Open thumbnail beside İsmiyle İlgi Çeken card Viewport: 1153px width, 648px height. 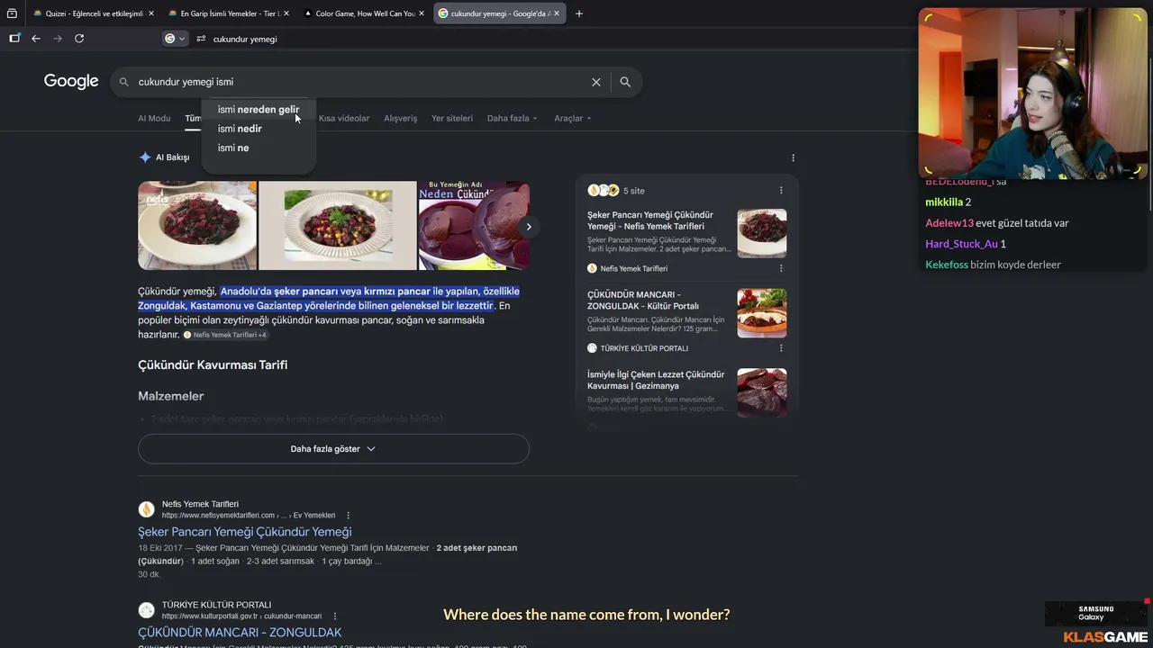[762, 392]
